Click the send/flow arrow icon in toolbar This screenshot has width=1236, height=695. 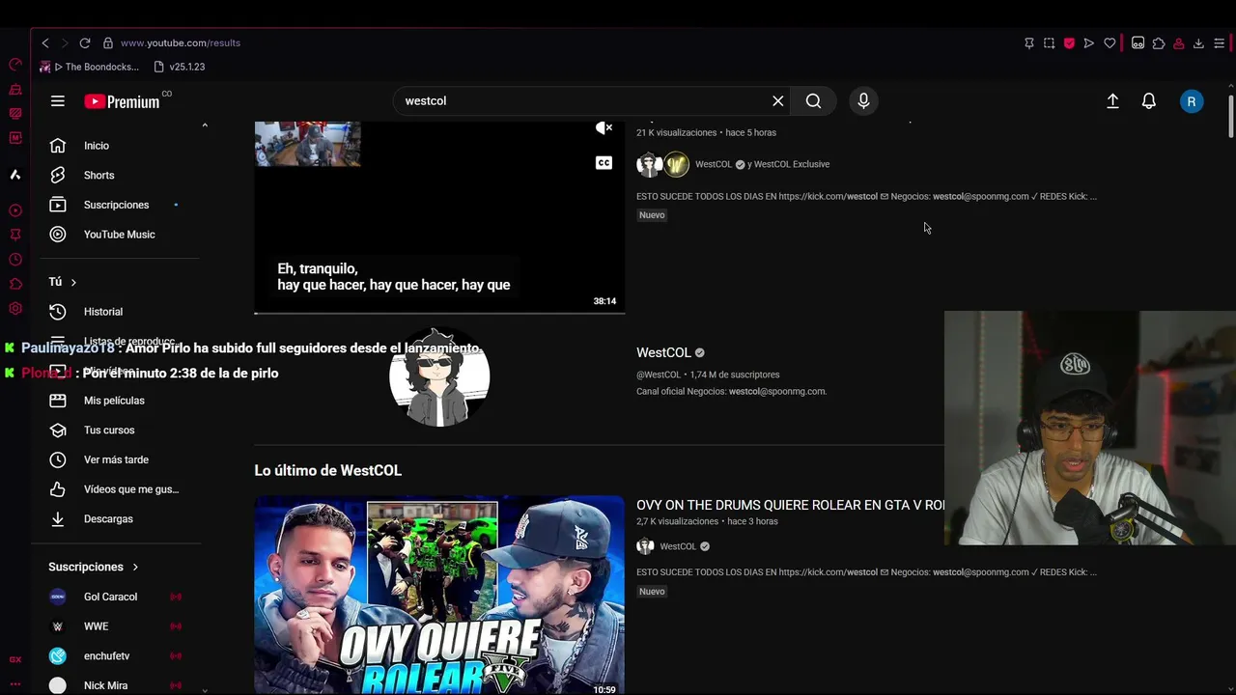pos(1089,43)
